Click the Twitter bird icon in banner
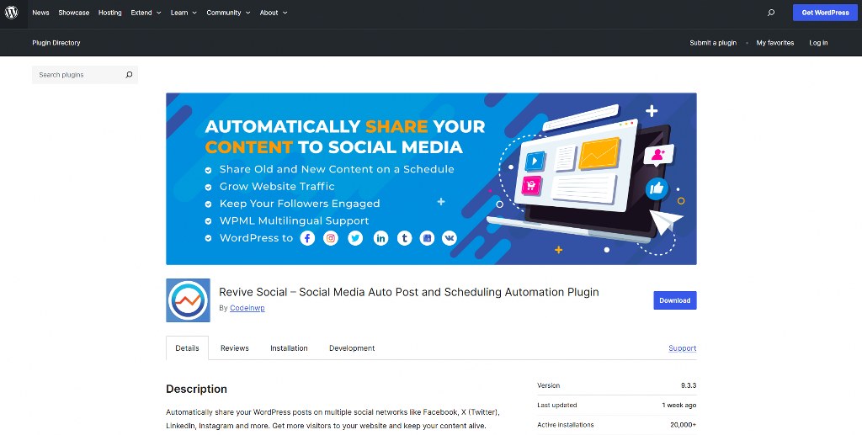The image size is (862, 435). click(356, 238)
